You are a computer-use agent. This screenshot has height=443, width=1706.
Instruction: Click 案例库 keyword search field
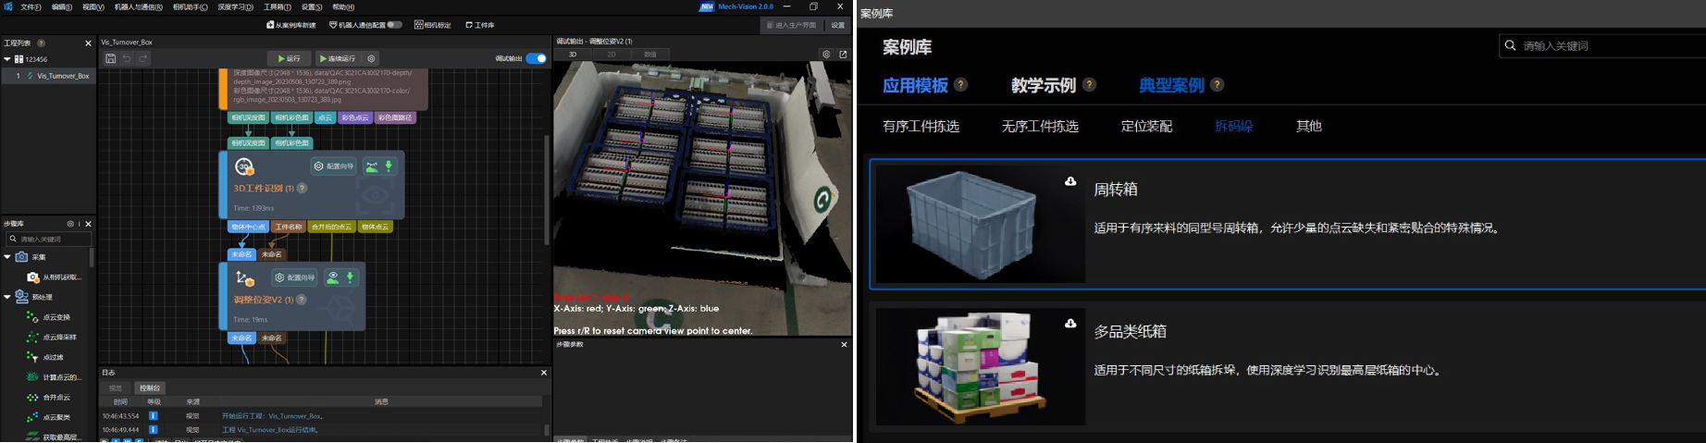1603,45
